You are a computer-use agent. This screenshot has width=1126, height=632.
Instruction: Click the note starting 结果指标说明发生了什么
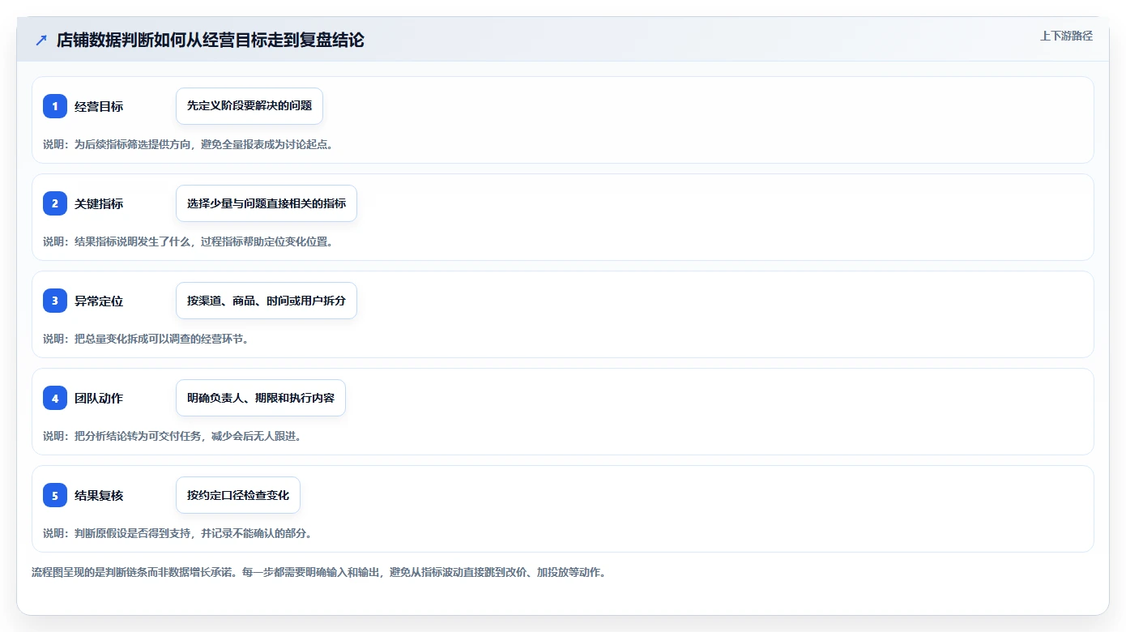click(x=188, y=241)
